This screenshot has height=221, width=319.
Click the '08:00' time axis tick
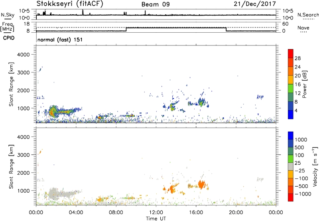[x=116, y=213]
